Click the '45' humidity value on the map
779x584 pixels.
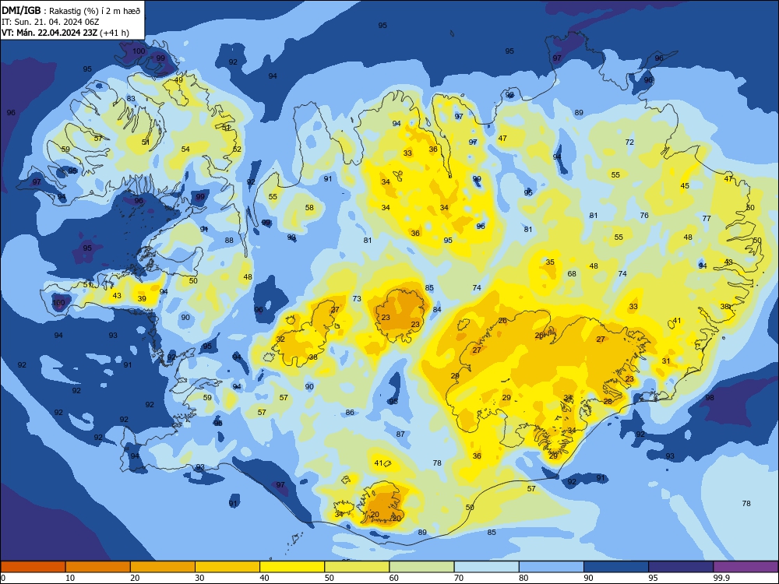tap(685, 186)
